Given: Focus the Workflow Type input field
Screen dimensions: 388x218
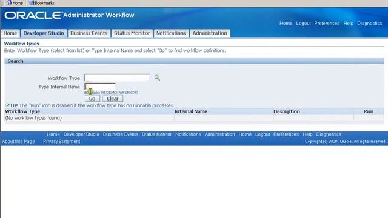Looking at the screenshot, I should [x=117, y=78].
